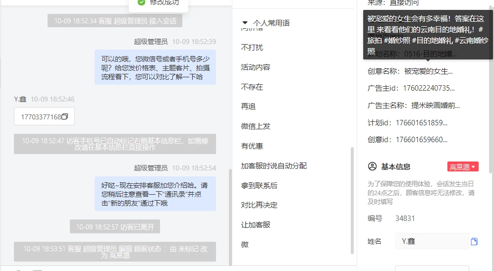Choose the 加客服时说自动分配 phrase

tap(274, 166)
